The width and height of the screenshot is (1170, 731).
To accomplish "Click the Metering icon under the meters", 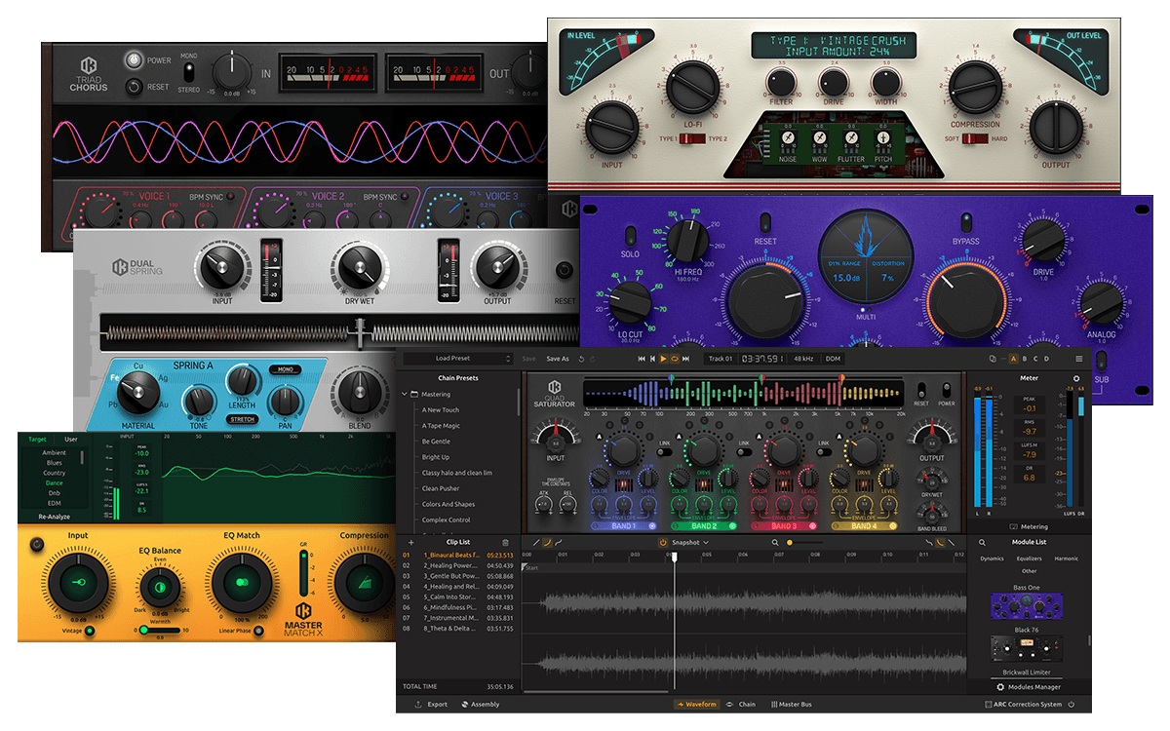I will click(x=1014, y=526).
